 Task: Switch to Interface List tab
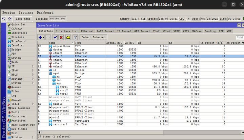67,31
